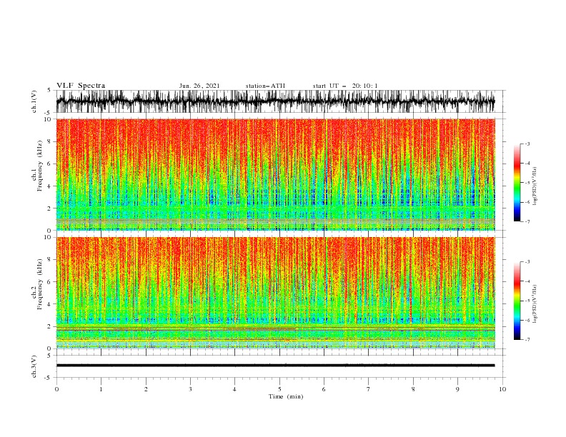Image resolution: width=566 pixels, height=437 pixels.
Task: Click the ch.1 spectrogram panel
Action: (275, 174)
